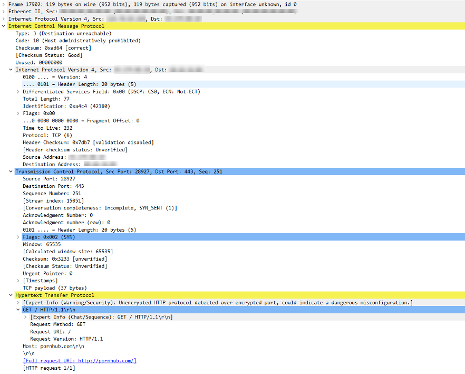Expand the Expert Info Chat/Sequence row

[25, 318]
